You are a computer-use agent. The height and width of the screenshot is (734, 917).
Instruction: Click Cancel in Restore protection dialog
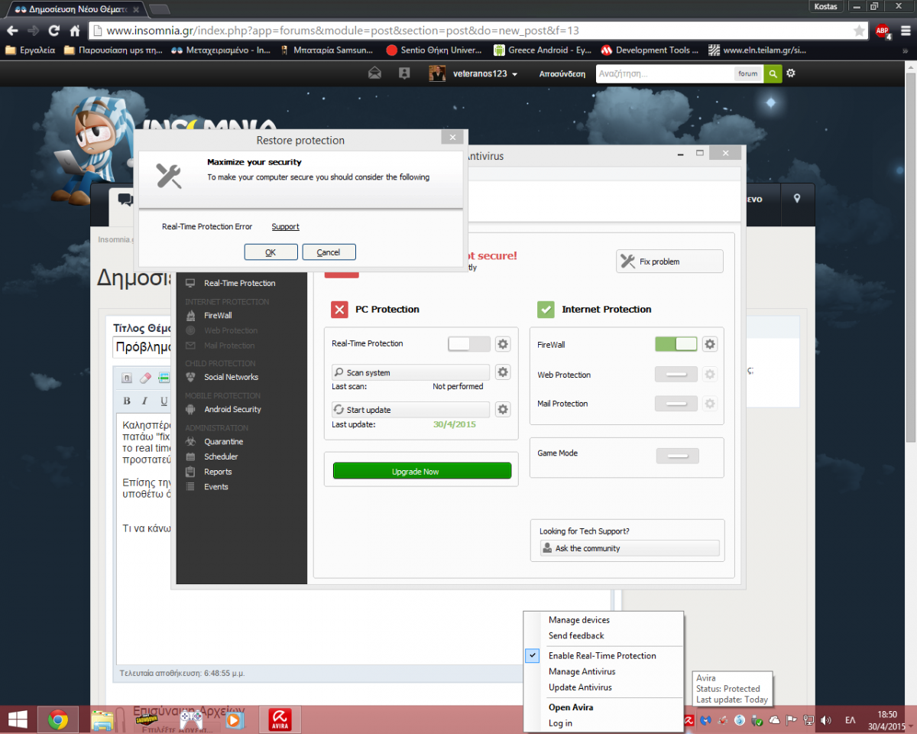(329, 252)
